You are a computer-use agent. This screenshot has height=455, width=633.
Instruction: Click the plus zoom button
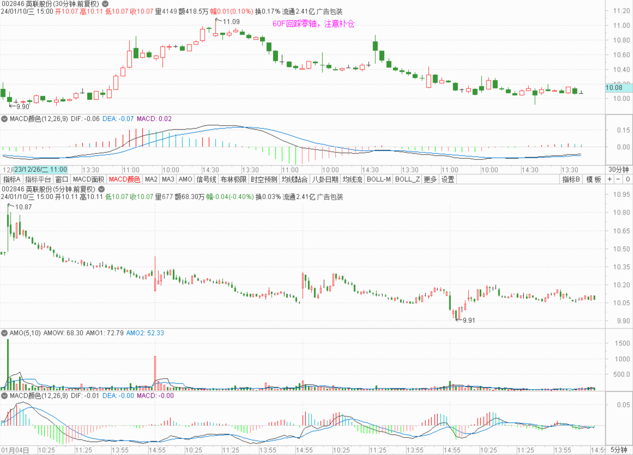click(610, 179)
